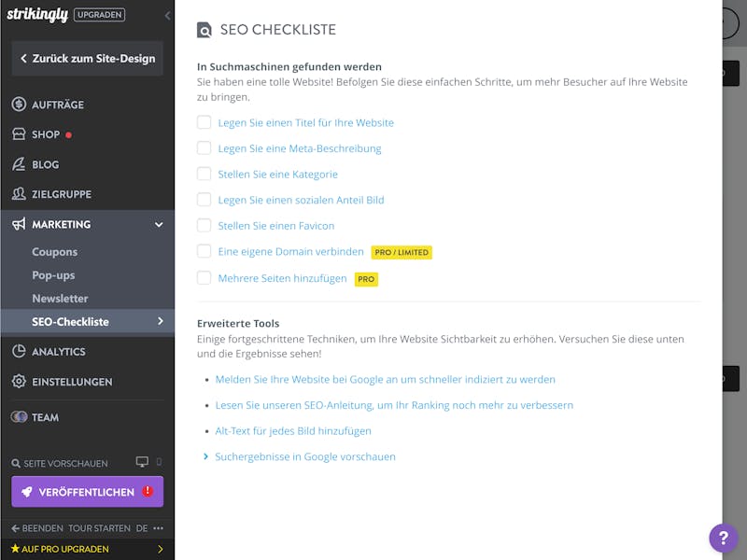Open the Newsletter submenu item
The height and width of the screenshot is (560, 747).
pyautogui.click(x=60, y=298)
